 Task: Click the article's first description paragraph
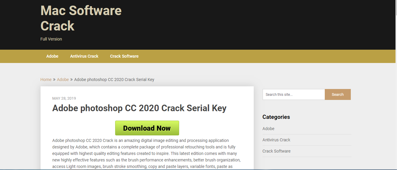(x=147, y=153)
